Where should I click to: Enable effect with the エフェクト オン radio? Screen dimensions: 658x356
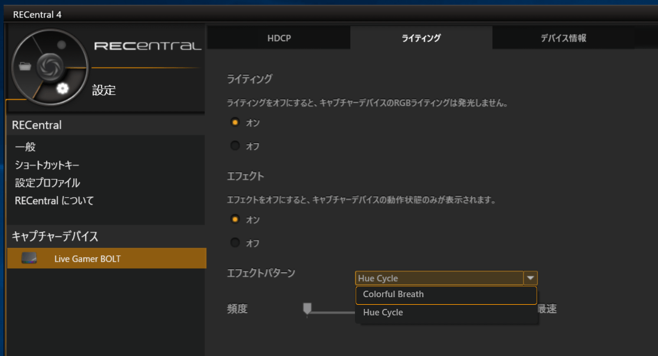235,219
